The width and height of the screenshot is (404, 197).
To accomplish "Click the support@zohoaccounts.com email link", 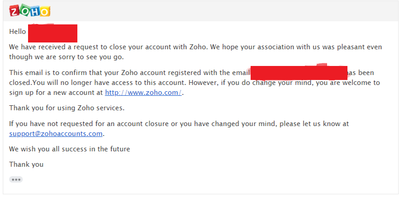I will [56, 133].
